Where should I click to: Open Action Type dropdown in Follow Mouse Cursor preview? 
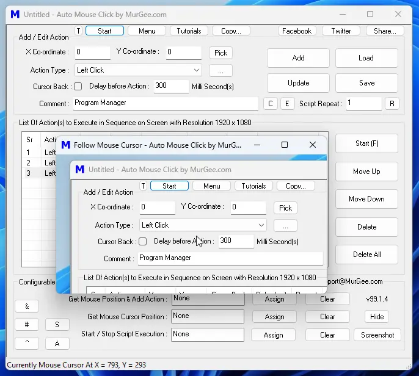tap(203, 225)
